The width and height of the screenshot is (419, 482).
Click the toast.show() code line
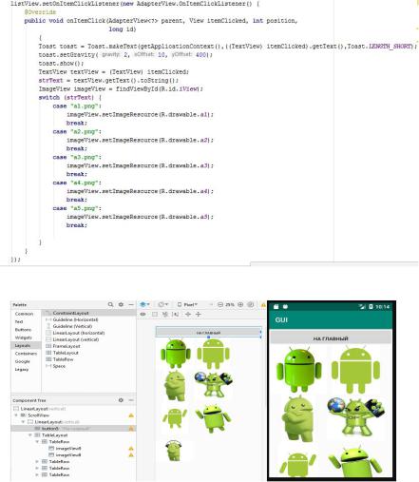coord(62,63)
